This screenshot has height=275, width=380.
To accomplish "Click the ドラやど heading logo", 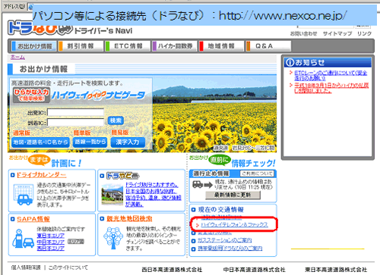I will click(x=123, y=176).
